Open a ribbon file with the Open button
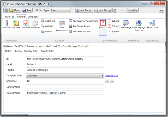Screen dimensions: 168x117 [15, 10]
